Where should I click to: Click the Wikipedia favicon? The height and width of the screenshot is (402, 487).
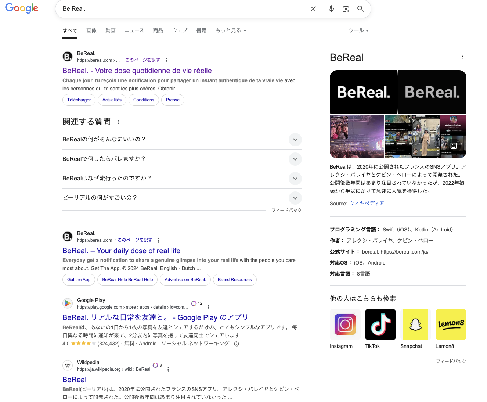coord(68,366)
